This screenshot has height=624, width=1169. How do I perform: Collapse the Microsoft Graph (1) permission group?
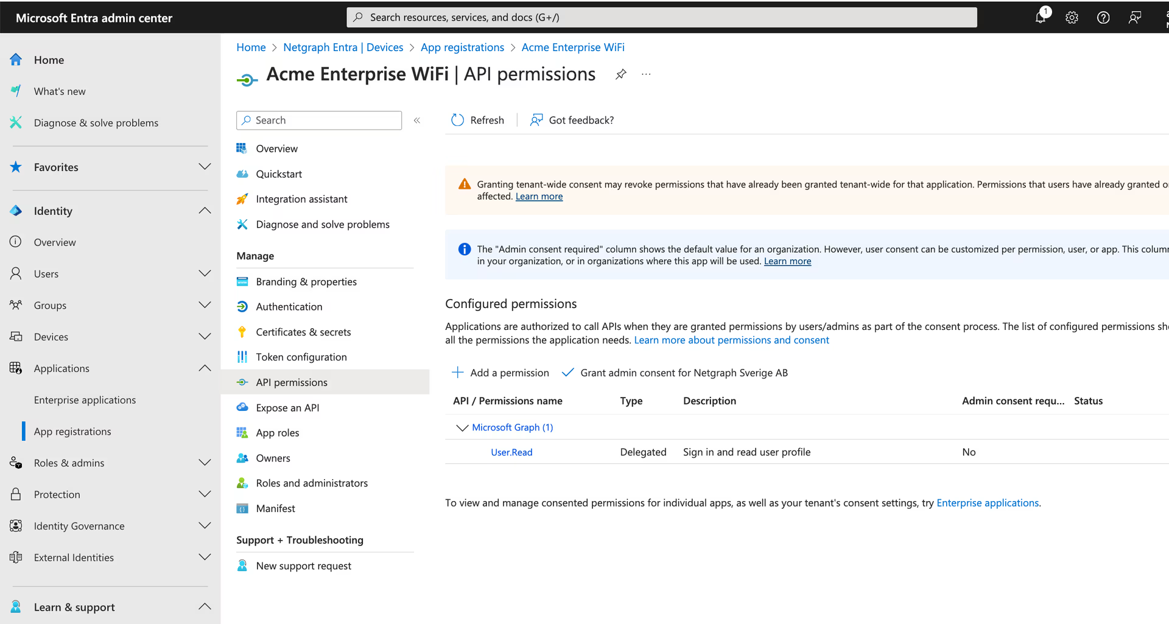coord(462,427)
